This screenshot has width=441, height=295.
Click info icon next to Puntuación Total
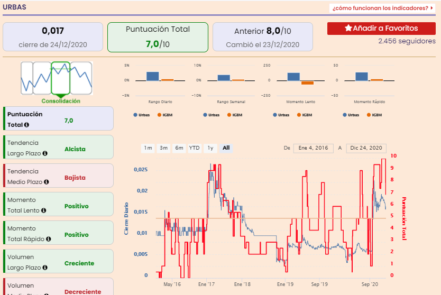[26, 125]
